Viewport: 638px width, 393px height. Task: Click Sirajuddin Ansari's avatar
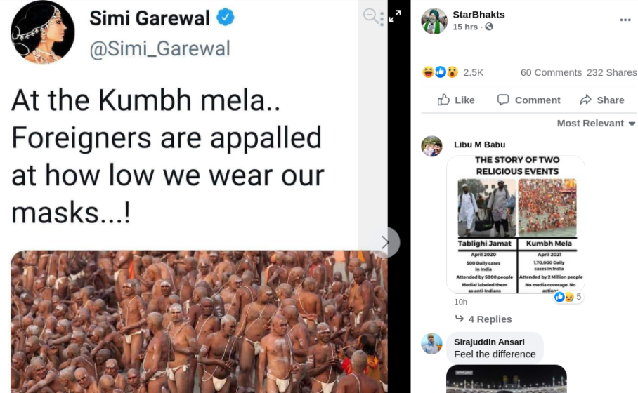point(431,343)
